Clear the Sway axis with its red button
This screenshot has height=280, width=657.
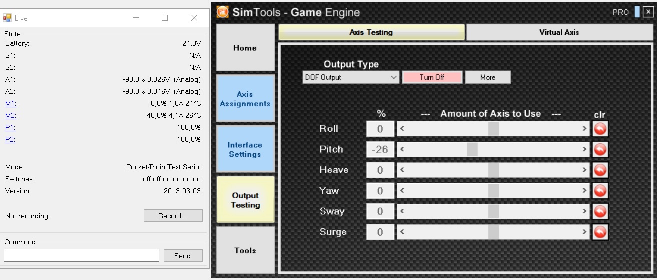coord(600,211)
